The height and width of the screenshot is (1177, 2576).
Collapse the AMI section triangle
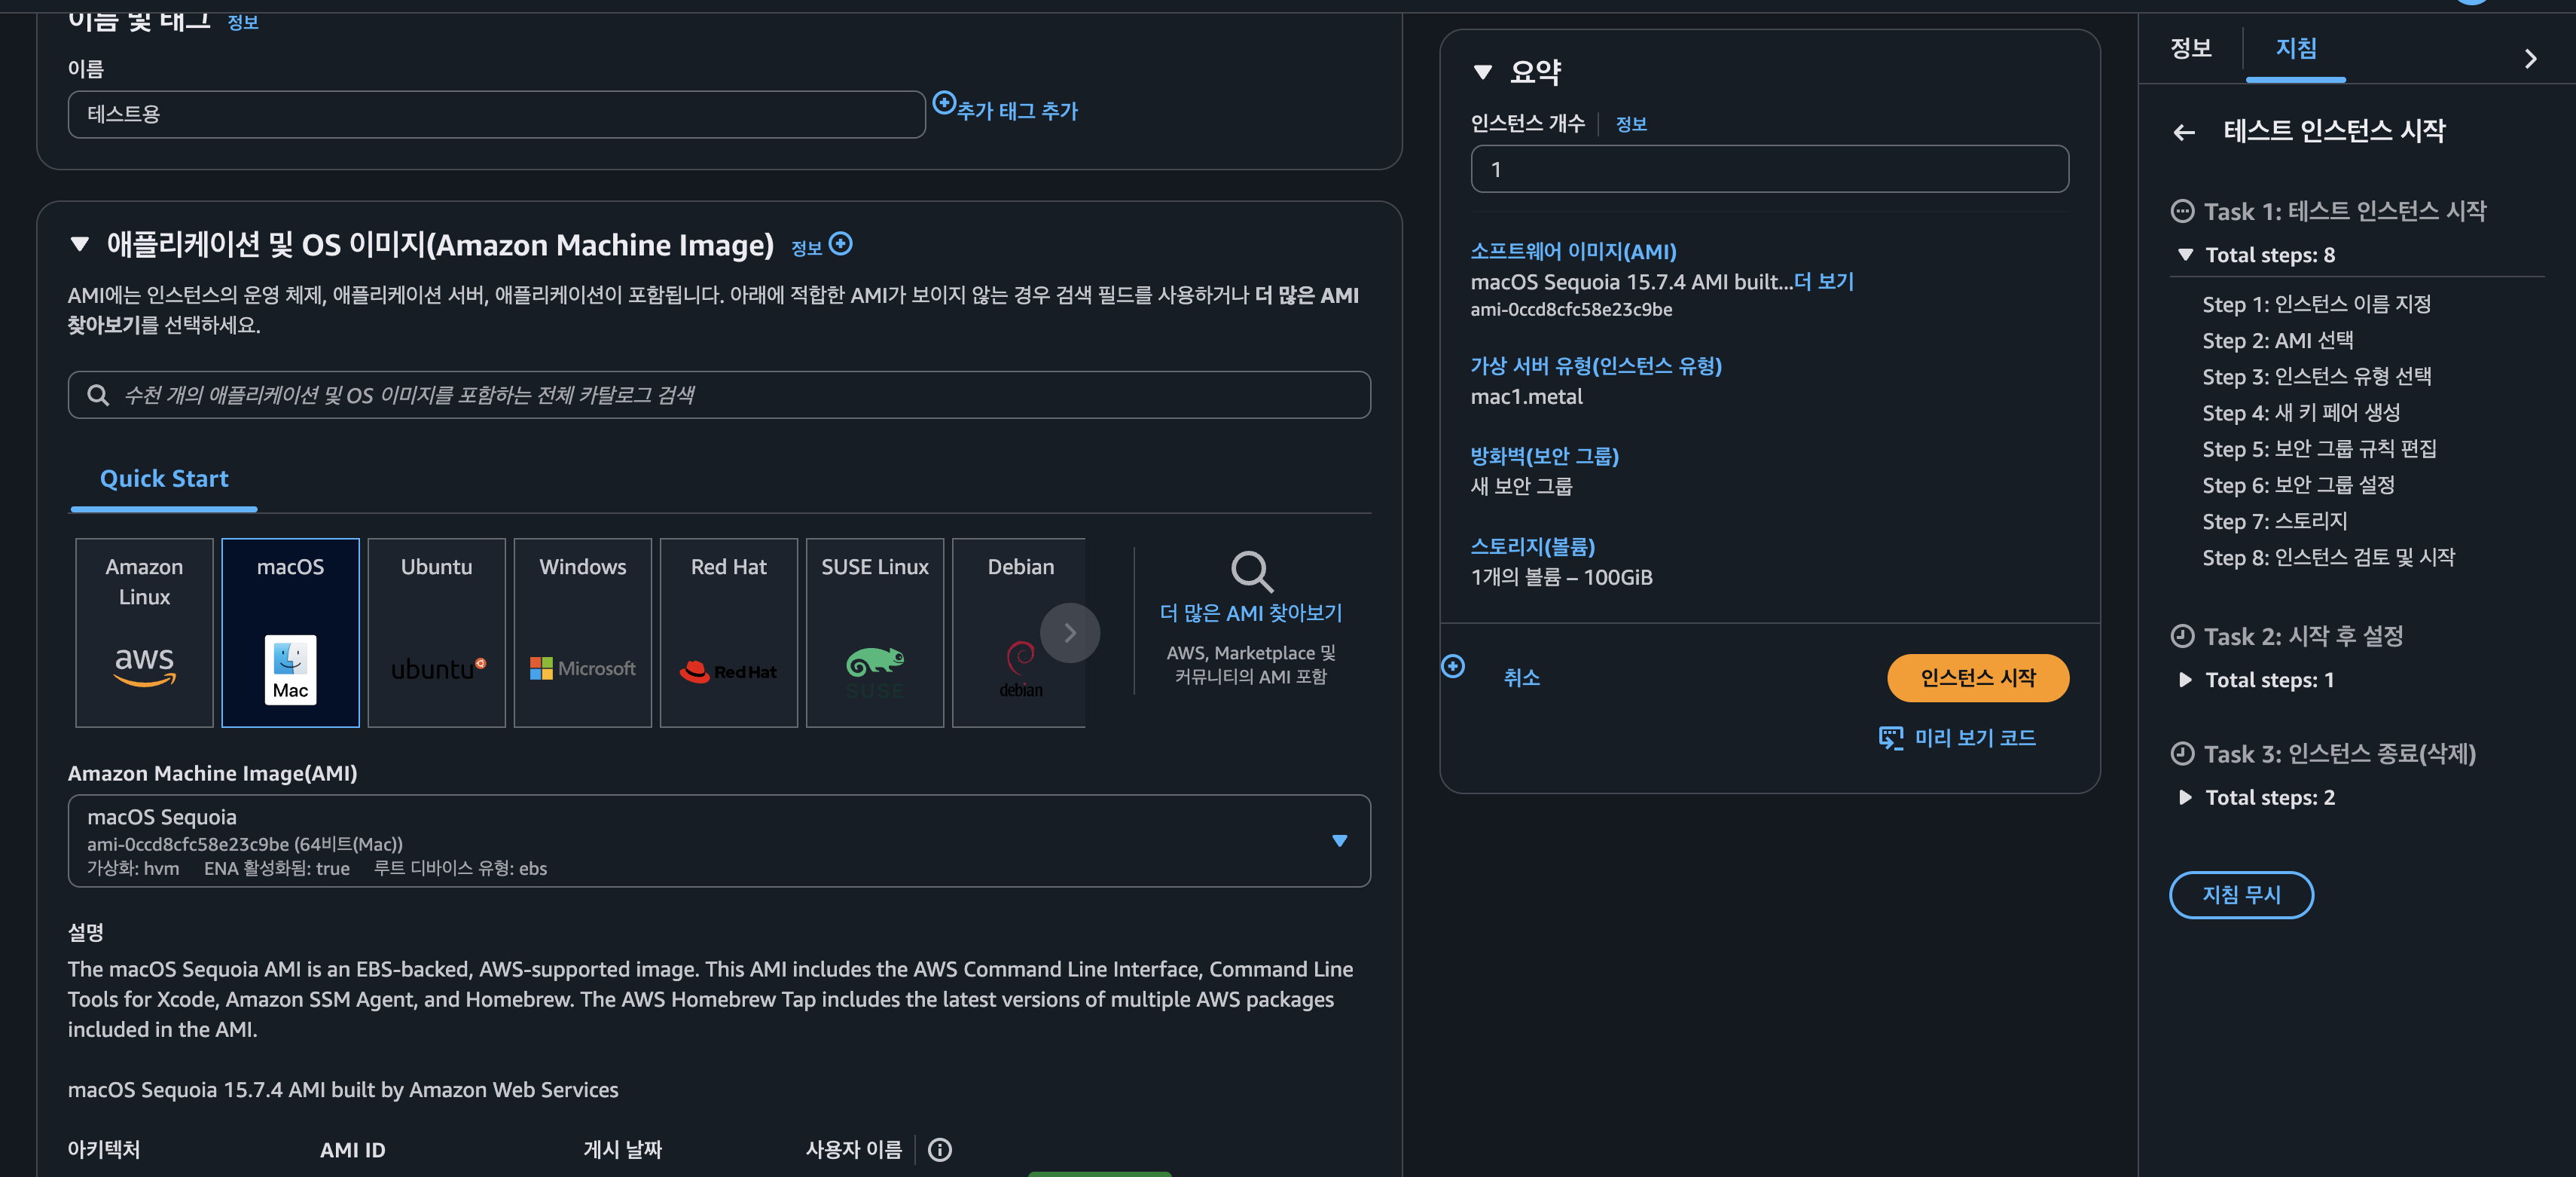click(x=80, y=244)
